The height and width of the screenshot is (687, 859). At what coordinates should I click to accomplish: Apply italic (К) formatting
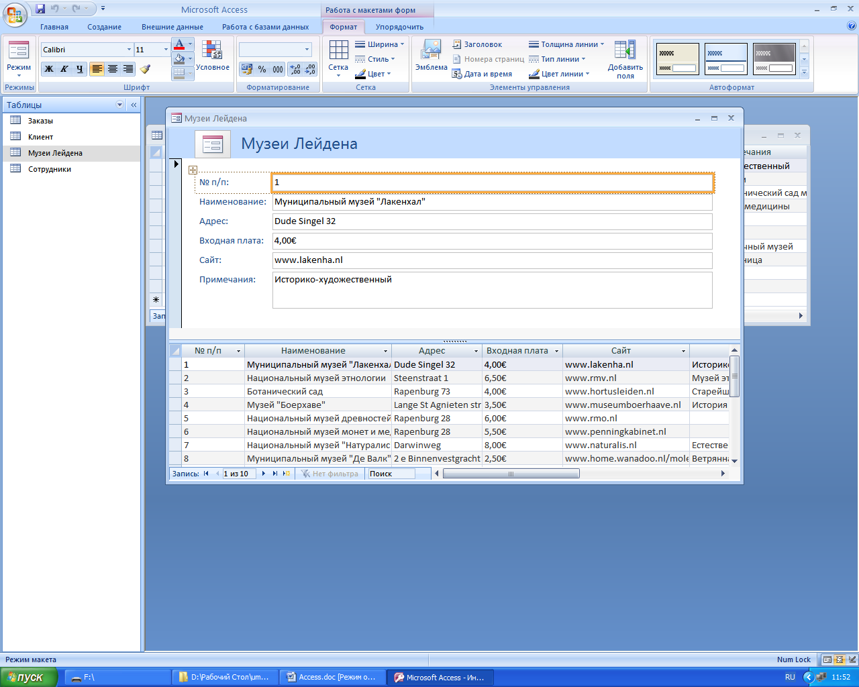[x=64, y=69]
